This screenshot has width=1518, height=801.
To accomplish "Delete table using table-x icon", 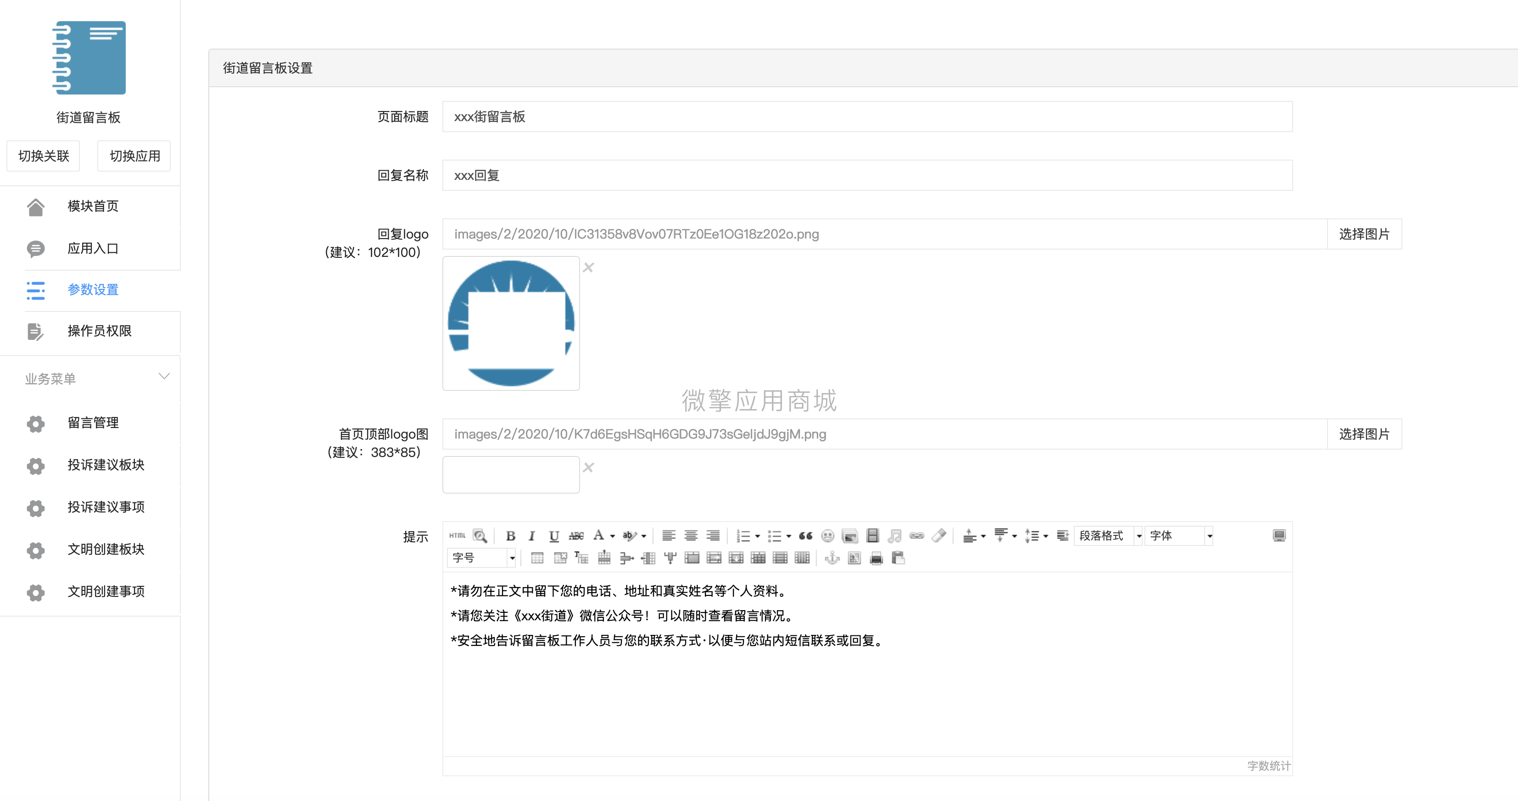I will click(x=560, y=558).
